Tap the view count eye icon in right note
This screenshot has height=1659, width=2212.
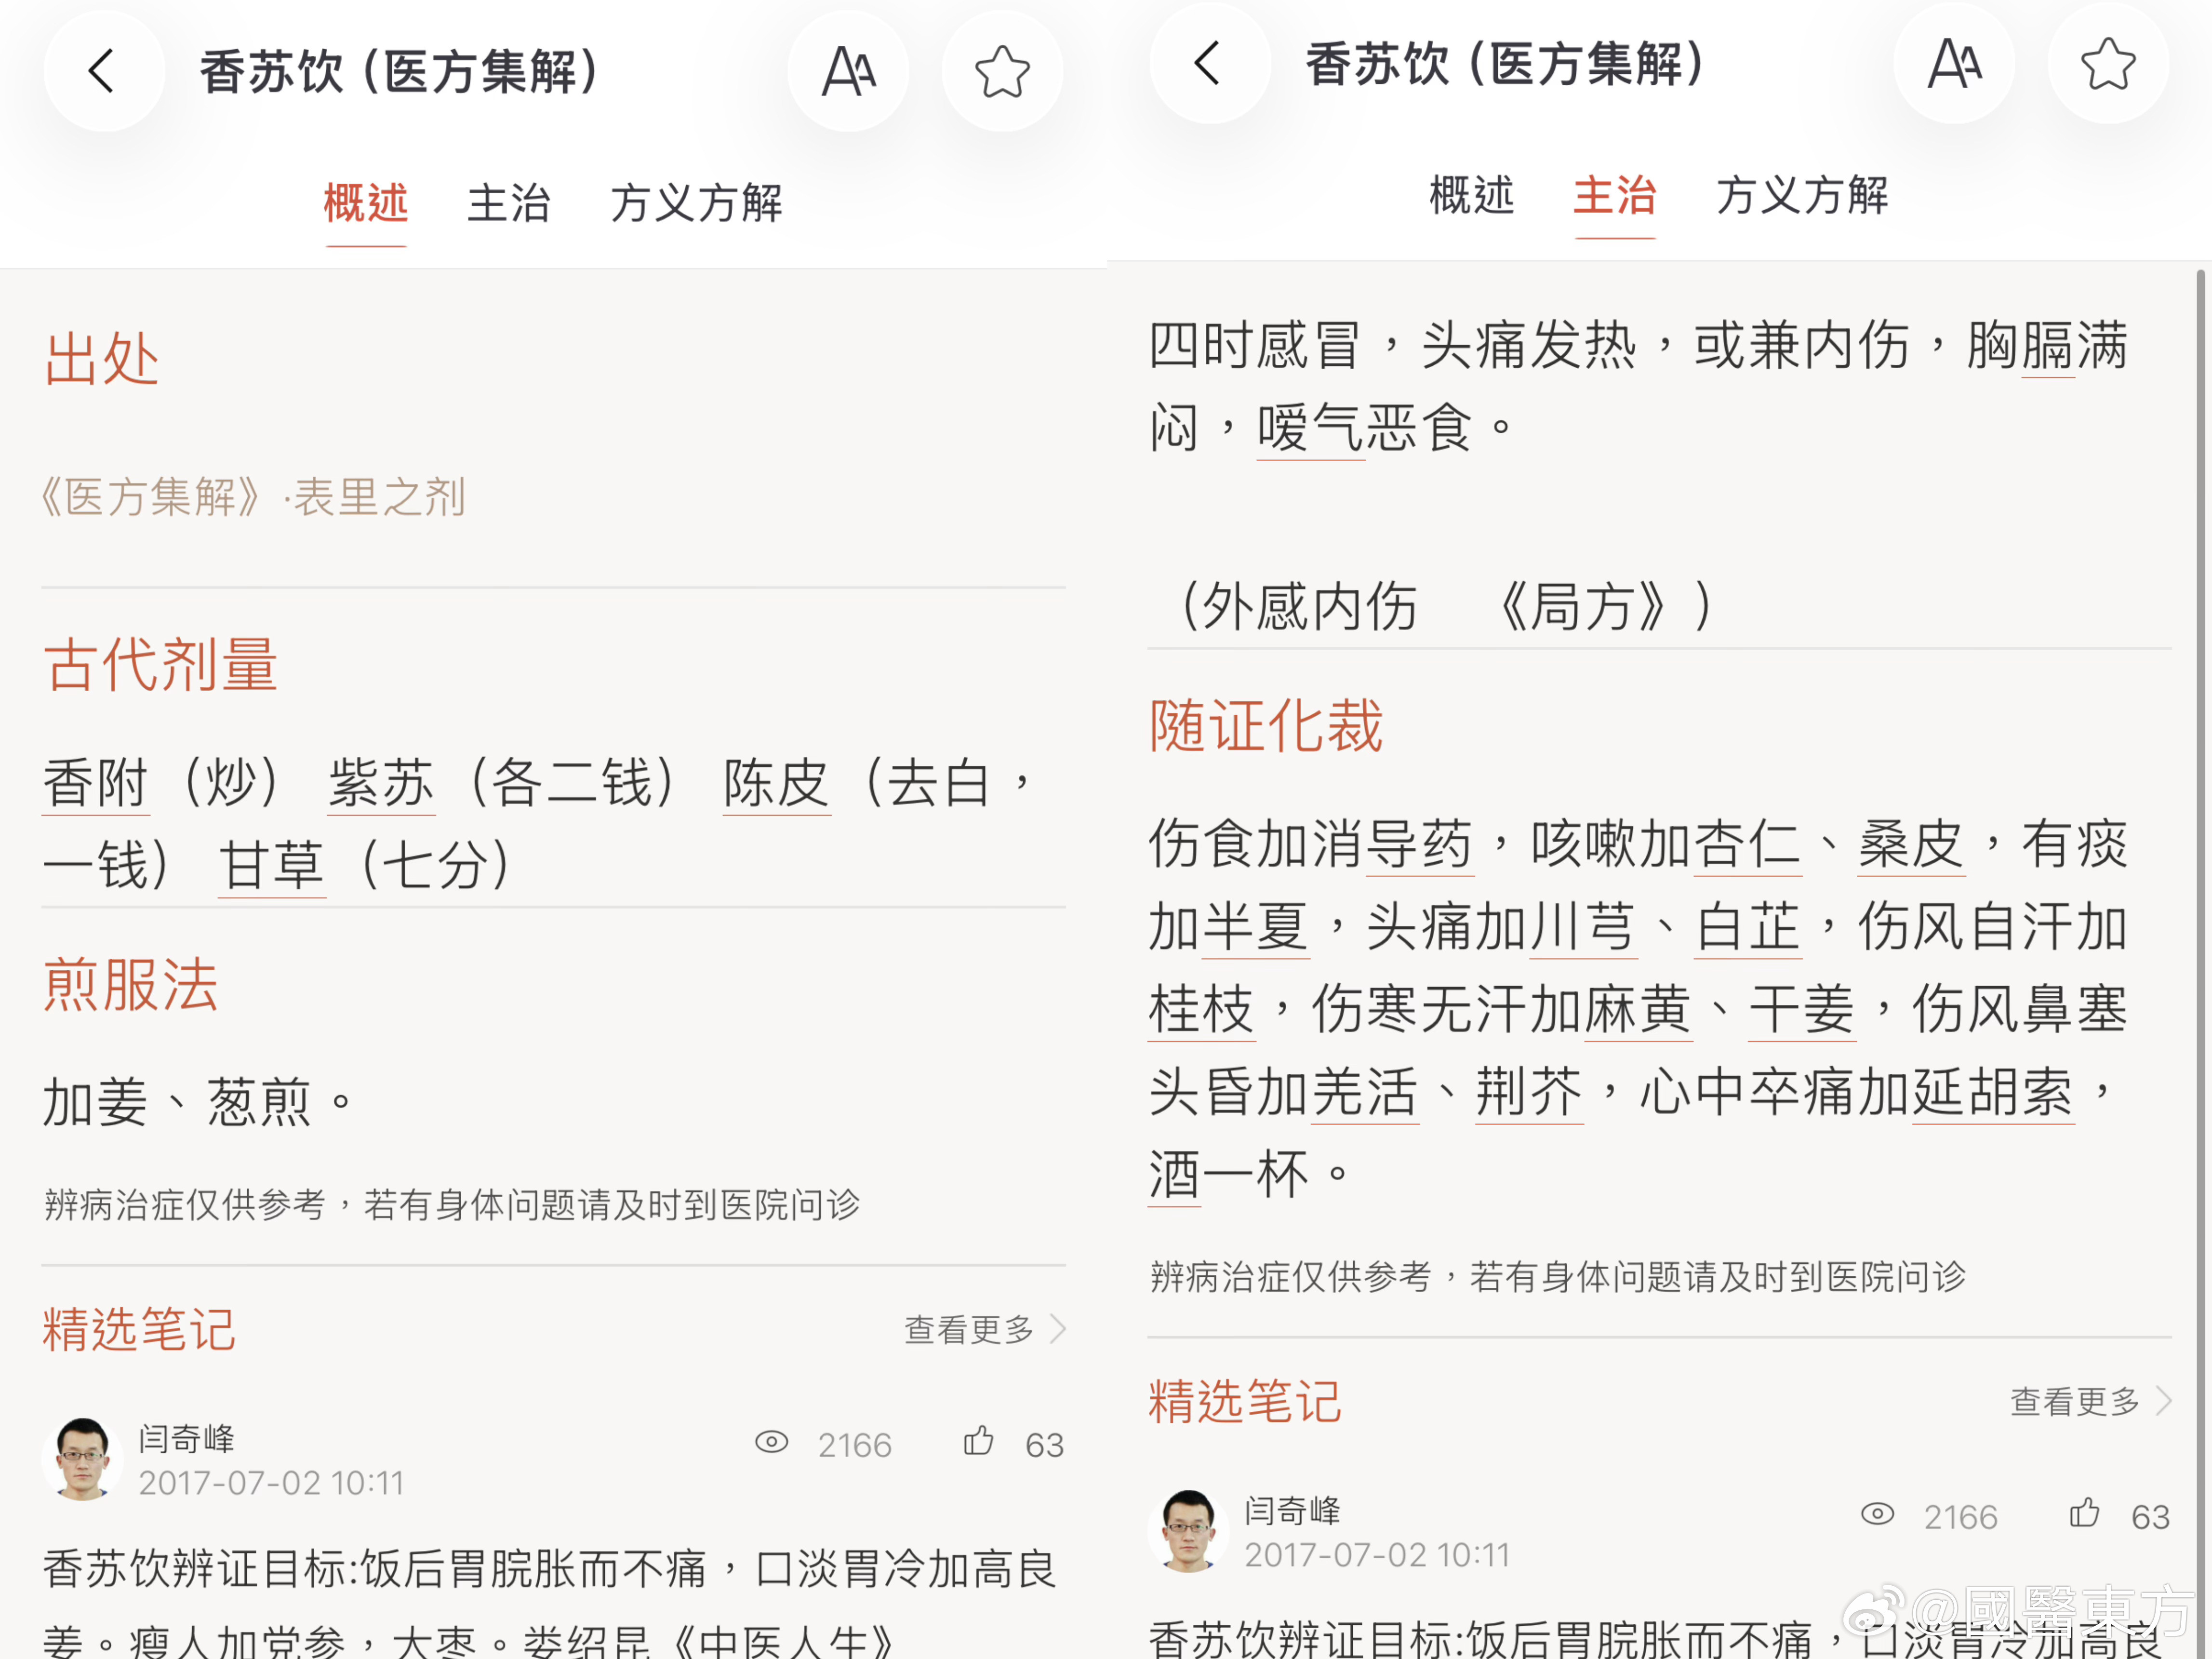pyautogui.click(x=1877, y=1514)
